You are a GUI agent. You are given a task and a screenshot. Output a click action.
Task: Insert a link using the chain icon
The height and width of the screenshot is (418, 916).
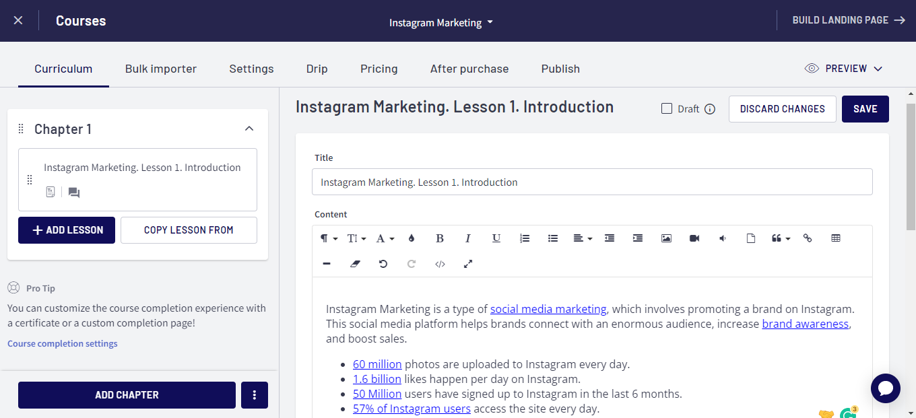[x=808, y=238]
